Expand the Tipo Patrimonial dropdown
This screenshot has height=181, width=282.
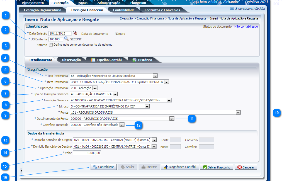155,76
